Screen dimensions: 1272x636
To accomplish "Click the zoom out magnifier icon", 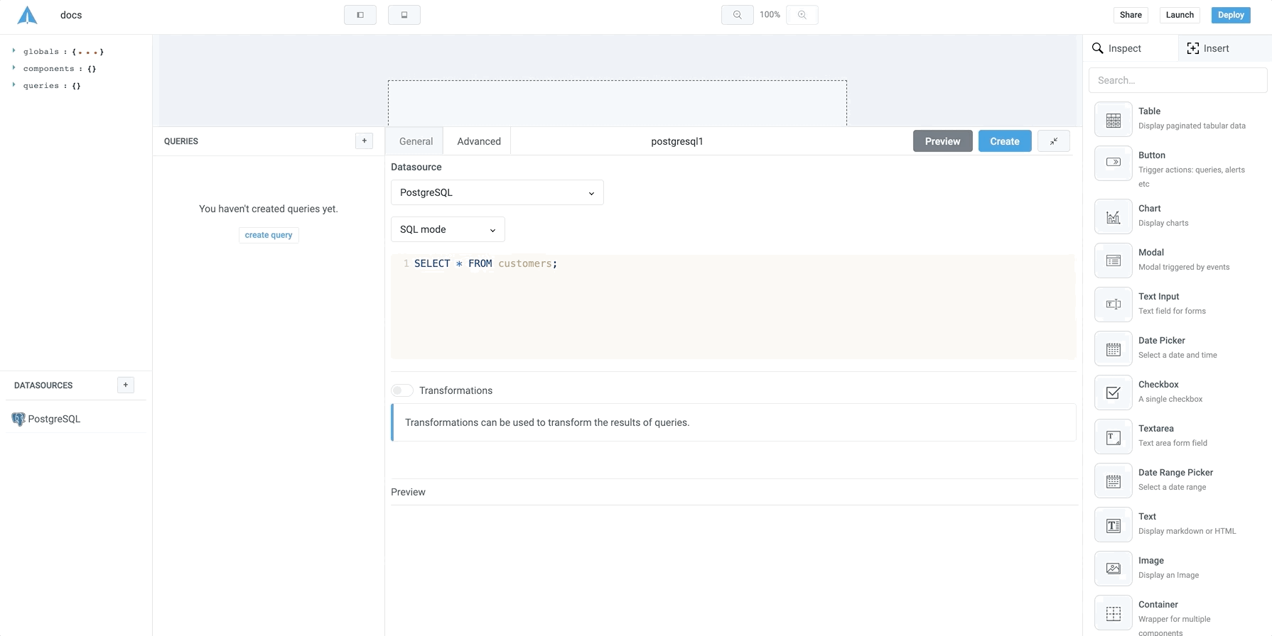I will 737,15.
